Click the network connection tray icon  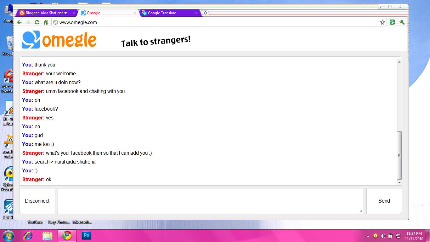(398, 236)
